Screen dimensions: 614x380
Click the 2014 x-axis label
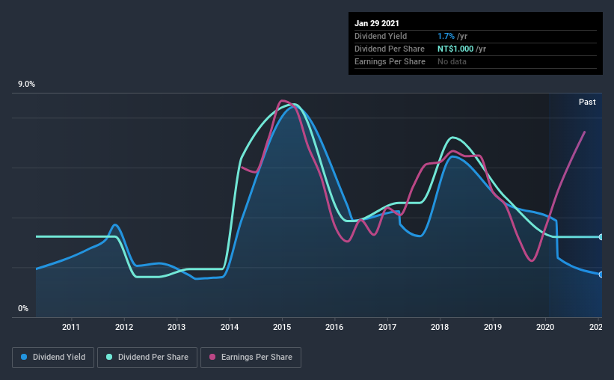tap(230, 327)
